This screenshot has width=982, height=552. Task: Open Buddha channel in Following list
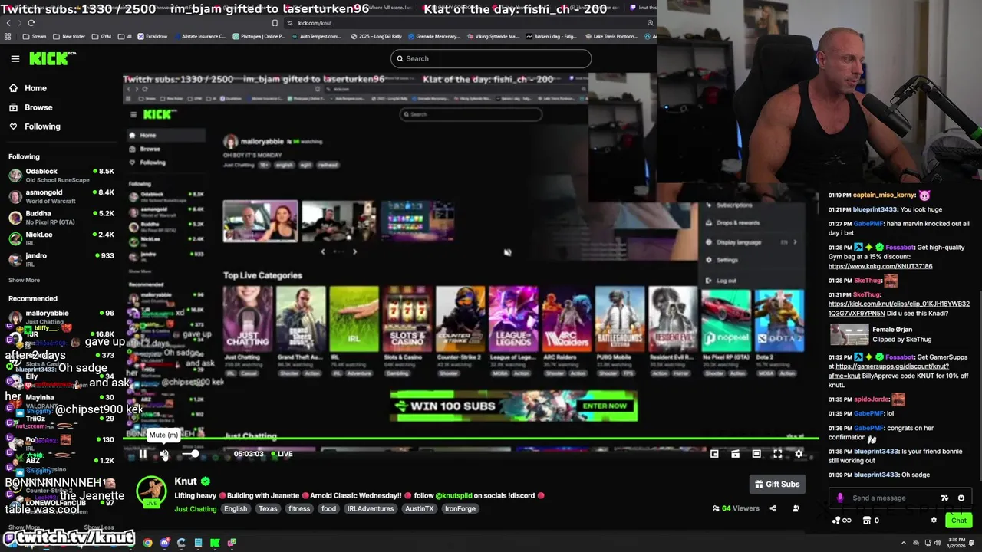pyautogui.click(x=61, y=217)
